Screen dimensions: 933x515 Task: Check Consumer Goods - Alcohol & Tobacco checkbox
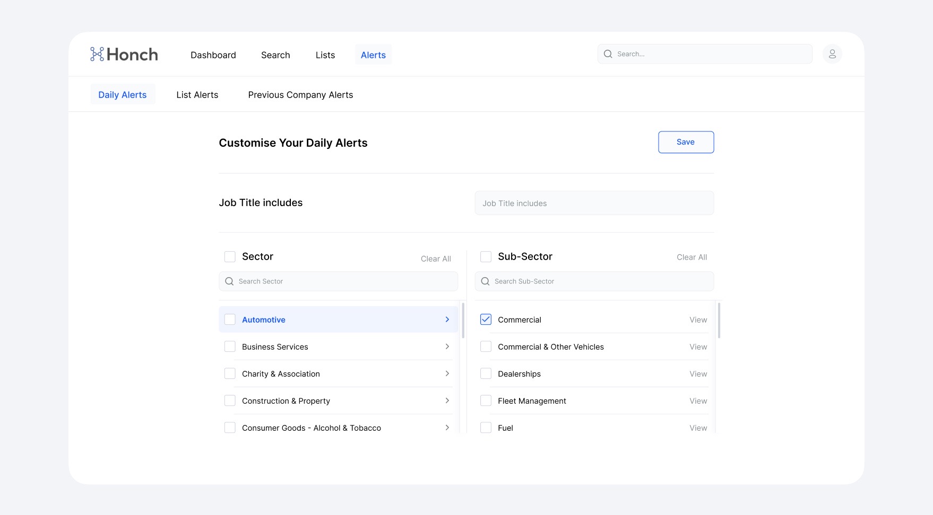click(x=230, y=428)
